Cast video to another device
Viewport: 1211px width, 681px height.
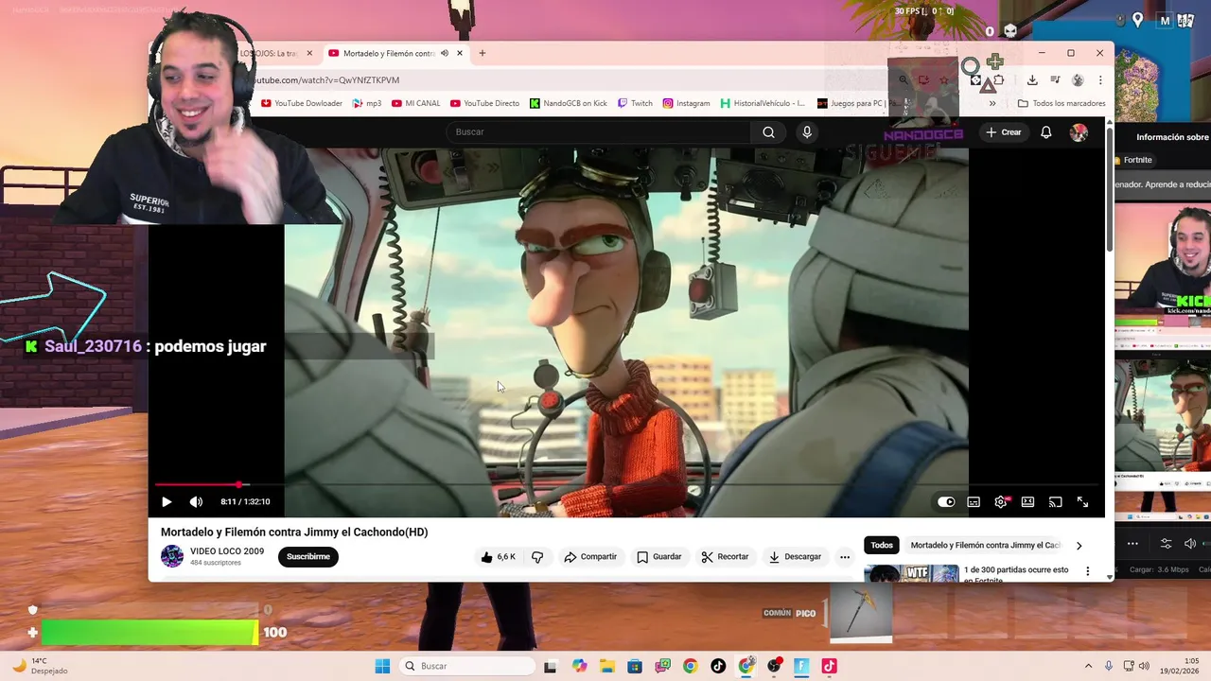tap(1055, 502)
